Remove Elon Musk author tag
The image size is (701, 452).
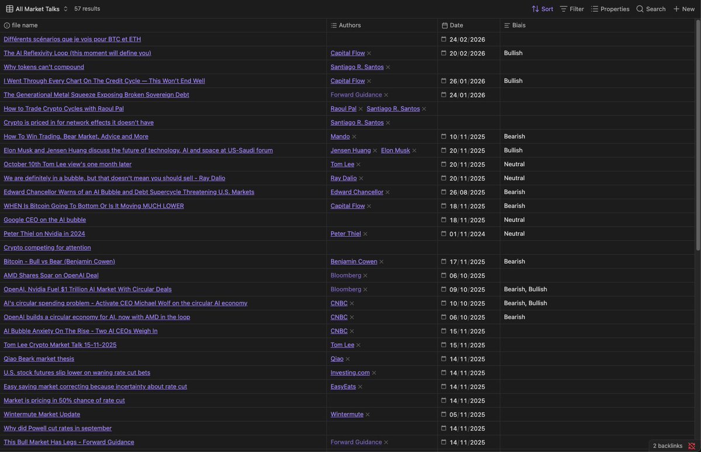414,150
